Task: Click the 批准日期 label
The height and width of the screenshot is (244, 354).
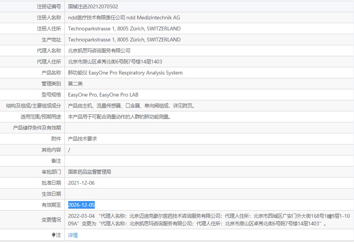Action: click(x=51, y=183)
